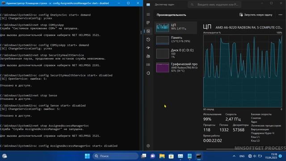286x161 pixels.
Task: Click the threads count 1332
Action: click(224, 130)
